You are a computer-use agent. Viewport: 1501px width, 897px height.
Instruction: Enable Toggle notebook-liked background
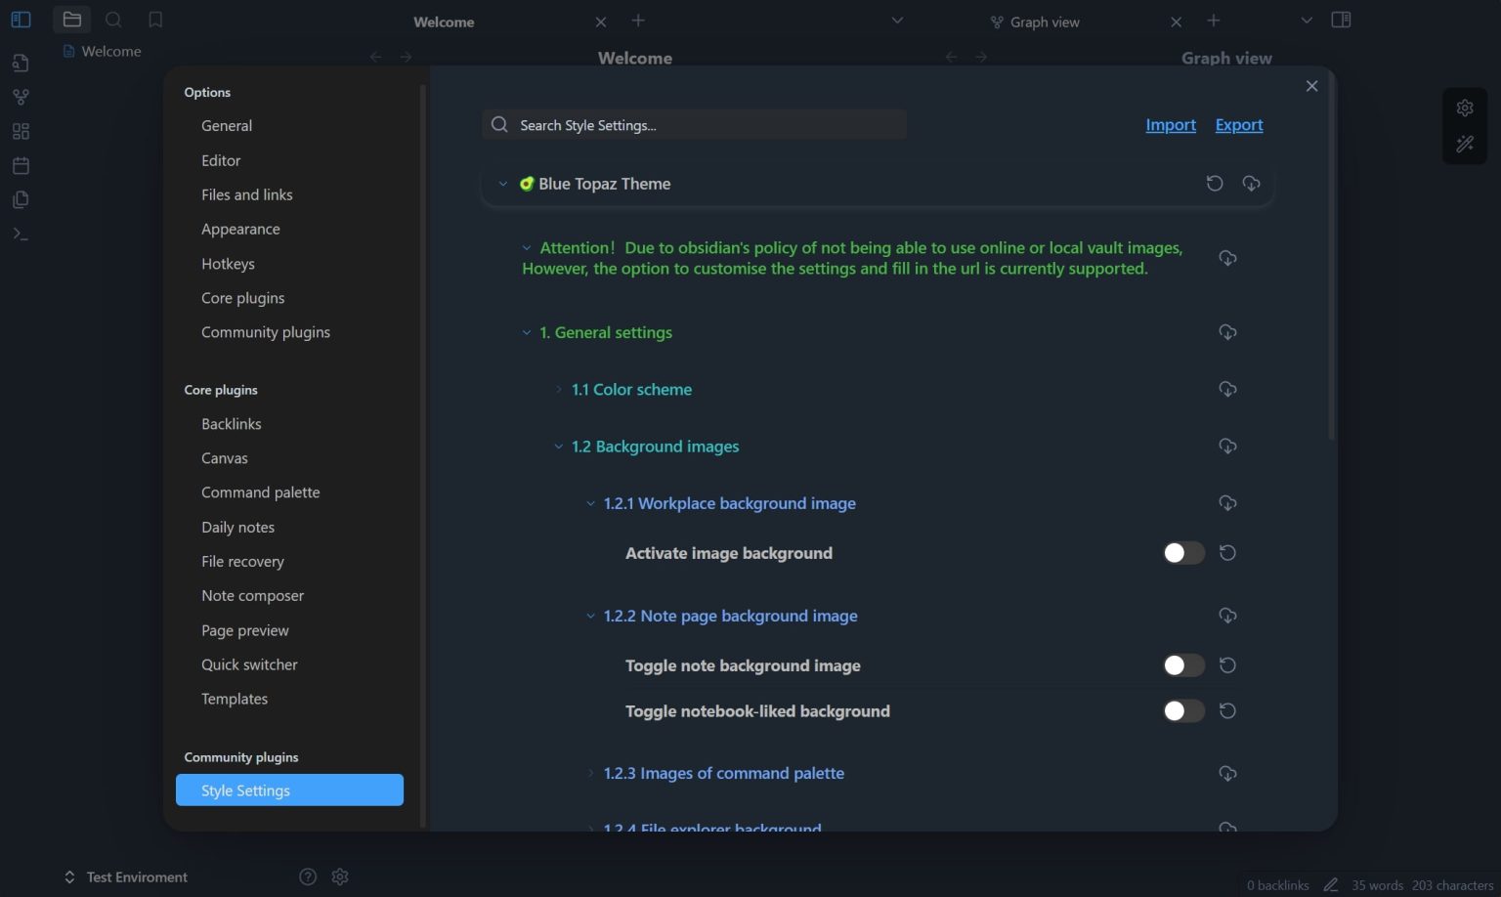[x=1182, y=710]
